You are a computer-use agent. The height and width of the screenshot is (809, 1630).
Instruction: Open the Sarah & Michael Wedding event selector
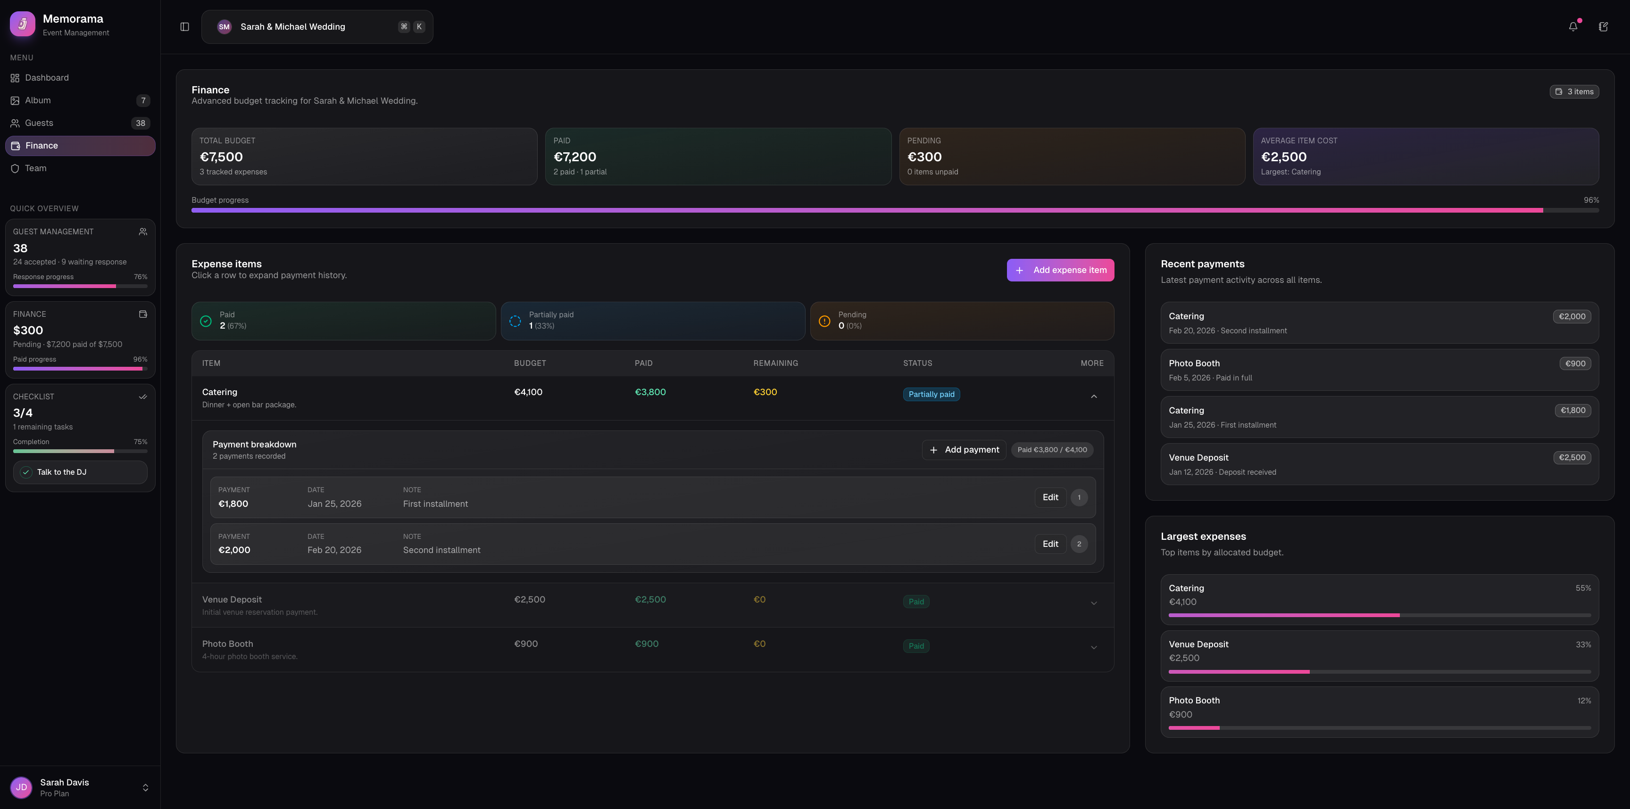317,26
